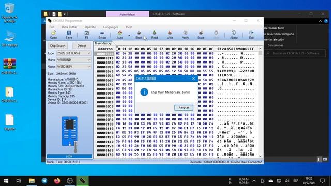This screenshot has height=186, width=331.
Task: Select address row 00000100
Action: [105, 124]
